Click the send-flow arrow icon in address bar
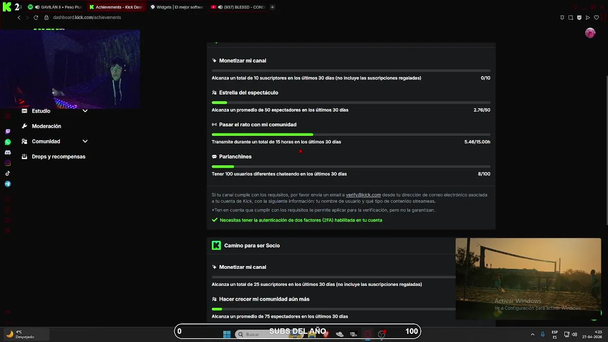608x342 pixels. coord(588,18)
